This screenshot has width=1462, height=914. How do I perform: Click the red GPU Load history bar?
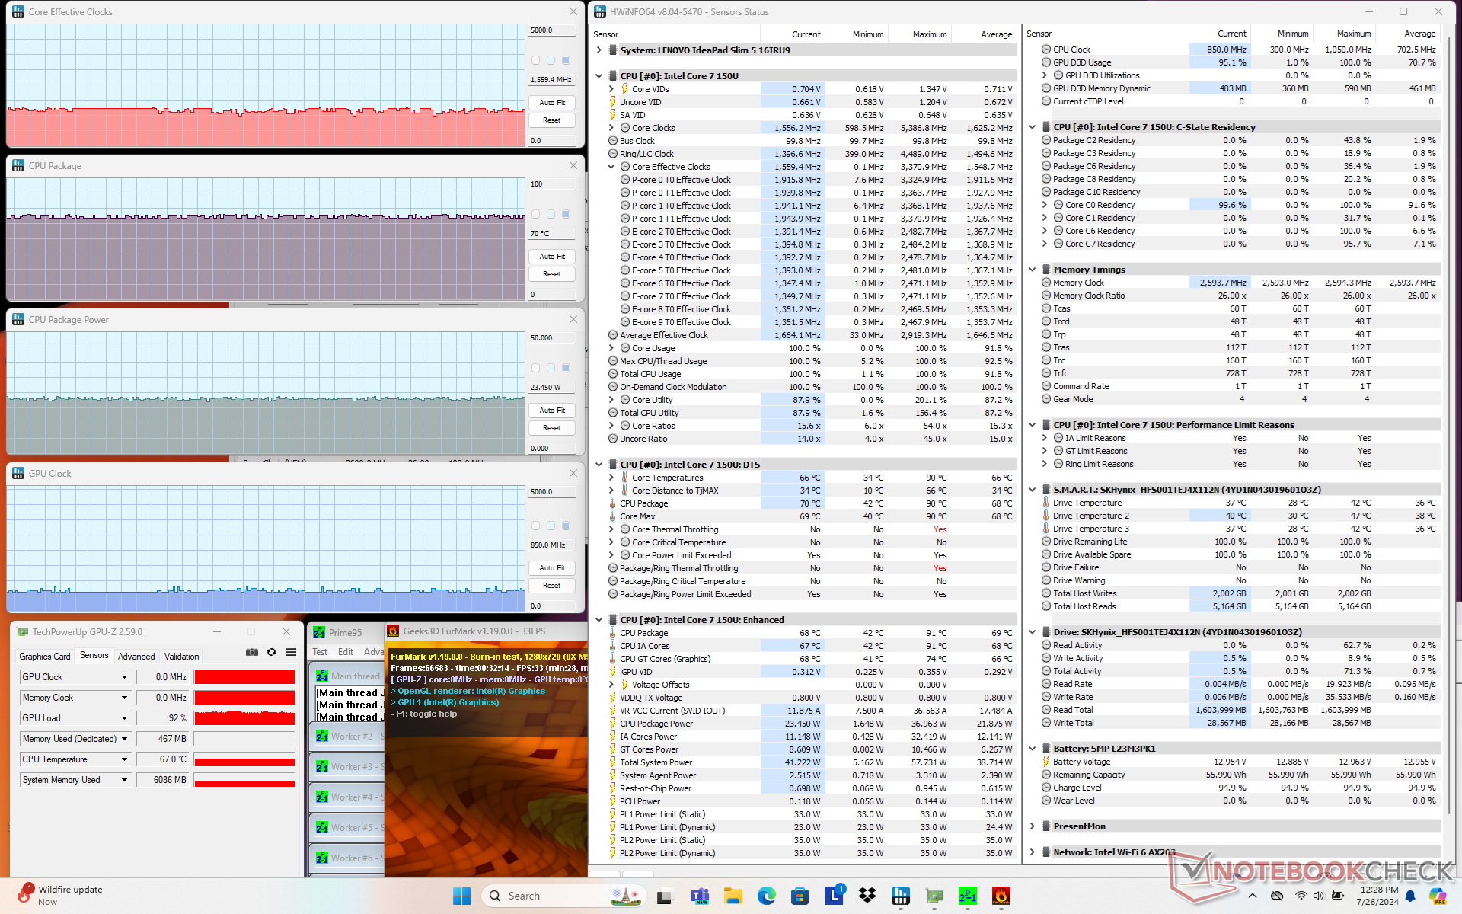pos(244,718)
